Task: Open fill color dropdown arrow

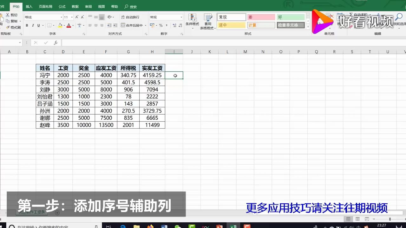Action: coord(64,25)
